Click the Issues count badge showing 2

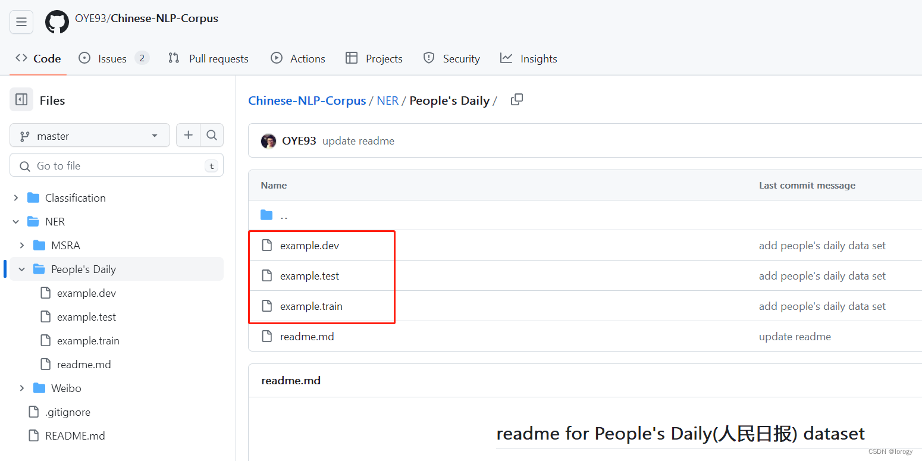[142, 58]
